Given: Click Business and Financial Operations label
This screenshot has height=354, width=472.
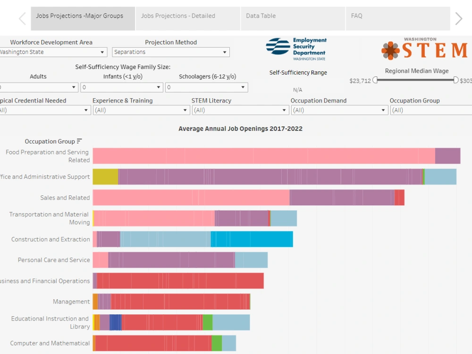Looking at the screenshot, I should [45, 281].
